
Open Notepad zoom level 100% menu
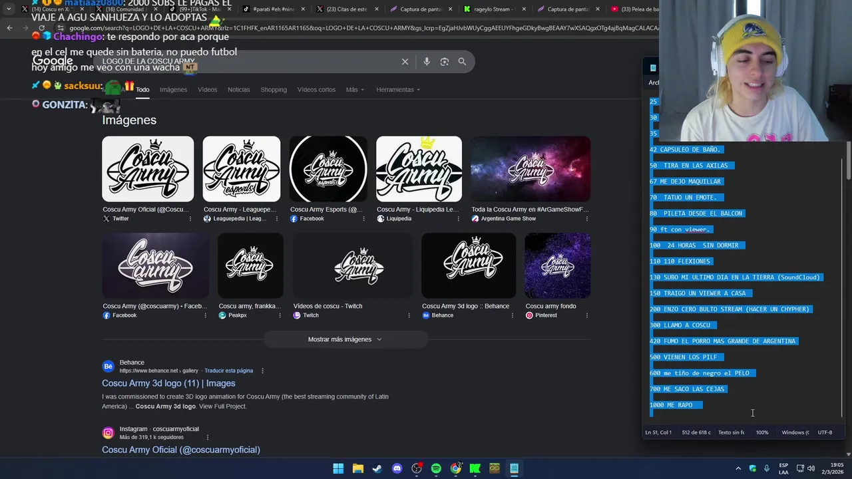click(x=762, y=432)
